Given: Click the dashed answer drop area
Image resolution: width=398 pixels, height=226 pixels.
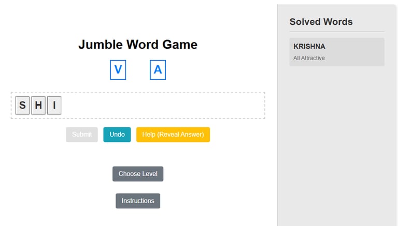Looking at the screenshot, I should (138, 105).
